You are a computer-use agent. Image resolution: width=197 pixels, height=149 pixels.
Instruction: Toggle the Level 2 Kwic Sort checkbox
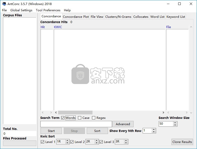72,142
